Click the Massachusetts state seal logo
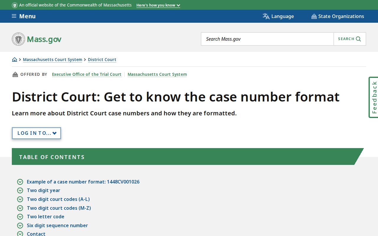This screenshot has height=236, width=378. 18,39
